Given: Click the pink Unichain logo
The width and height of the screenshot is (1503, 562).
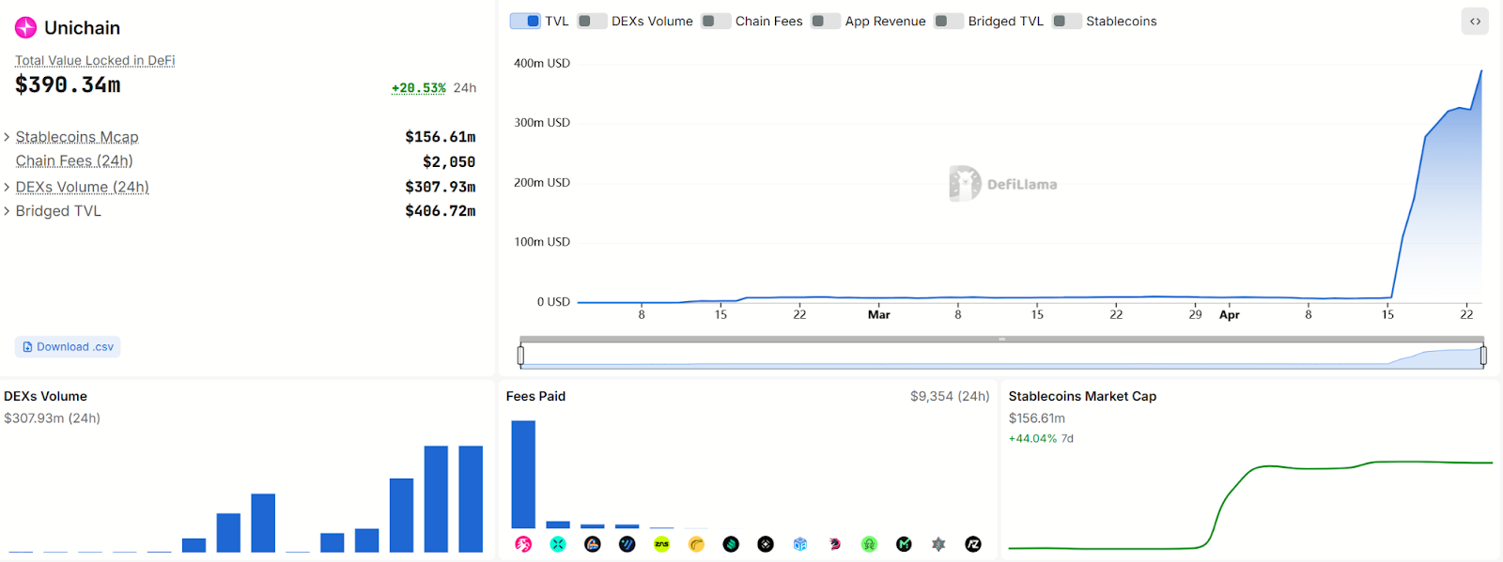Looking at the screenshot, I should 25,28.
